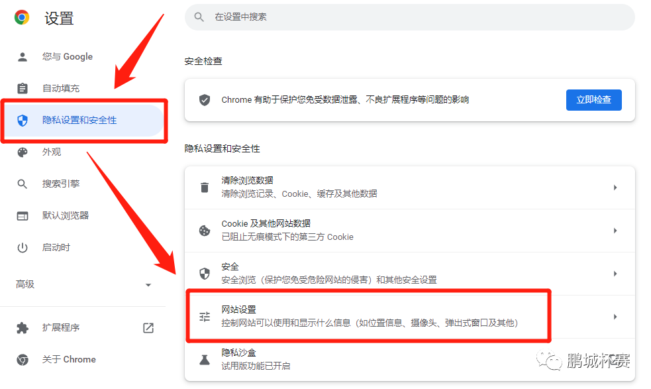
Task: Click the 安全检查 section heading
Action: 203,62
